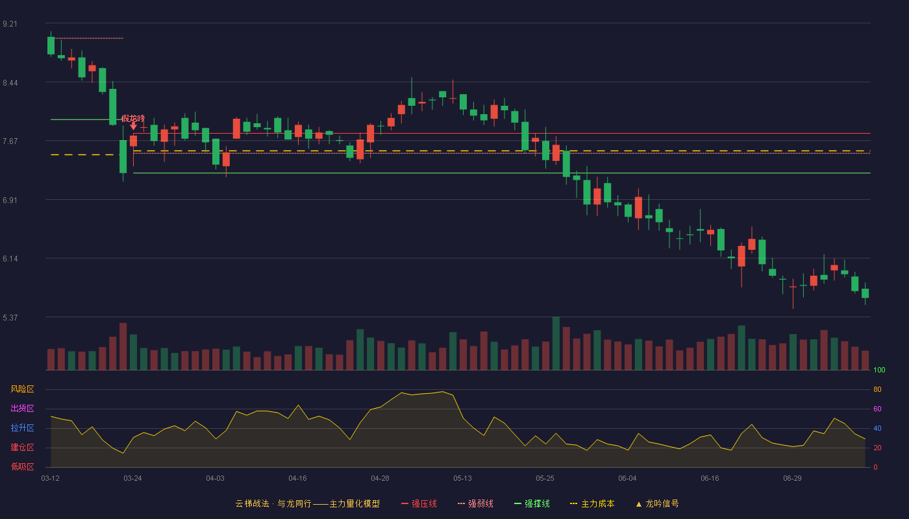Click the 9.21 price axis label
The image size is (909, 519).
[x=10, y=24]
